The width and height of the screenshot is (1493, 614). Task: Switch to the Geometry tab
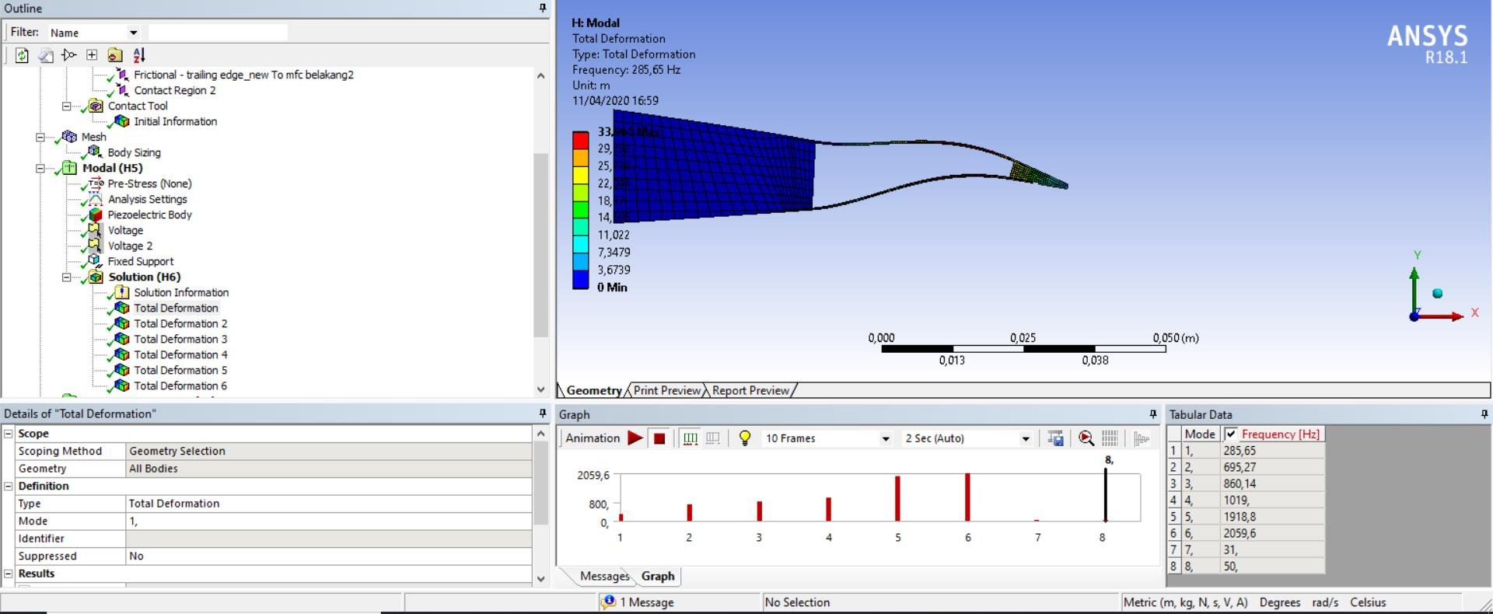pyautogui.click(x=593, y=390)
